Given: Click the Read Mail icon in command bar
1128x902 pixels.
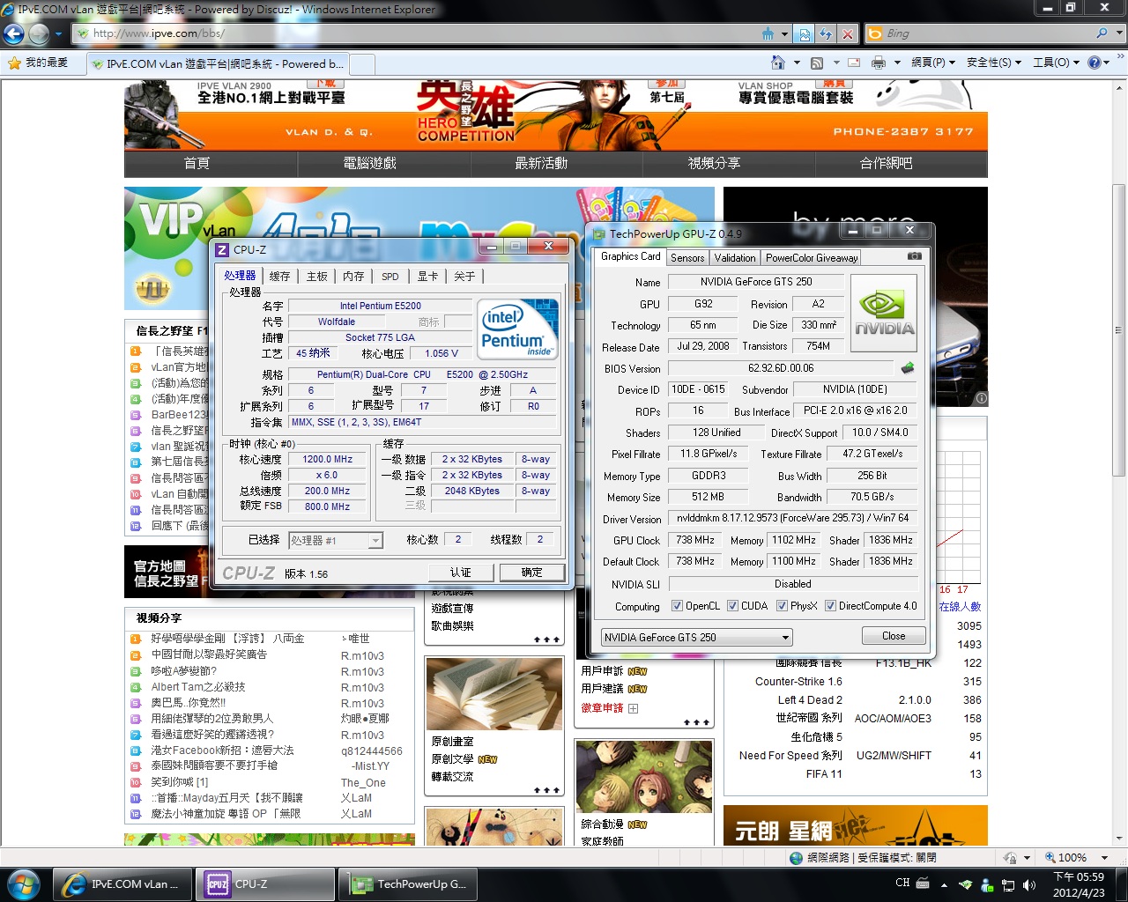Looking at the screenshot, I should [854, 63].
